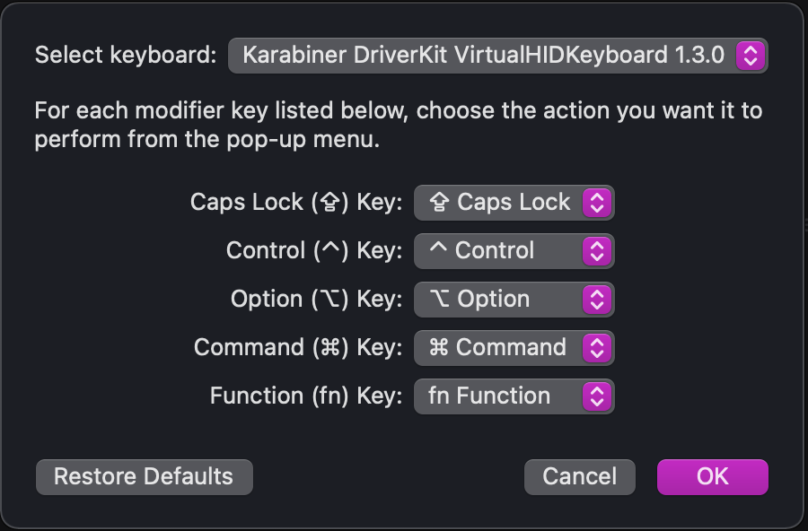
Task: Click the "Caps Lock (⇪) Key:" label
Action: pos(296,203)
